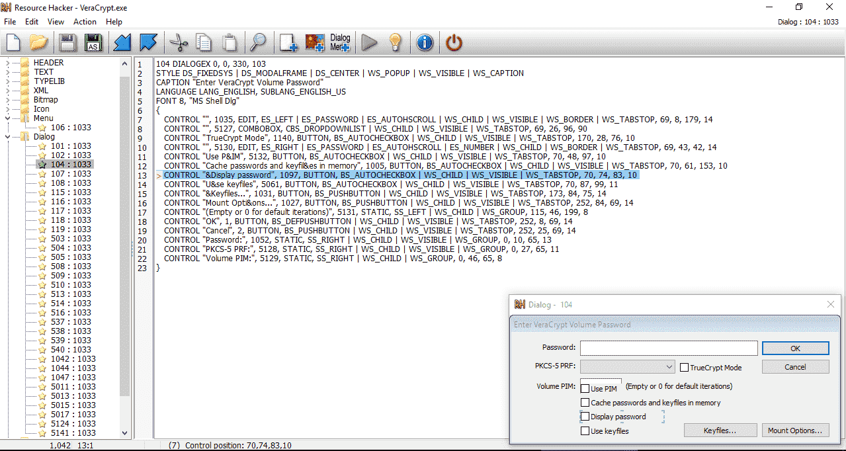
Task: Select tree item 503 : 1033
Action: pyautogui.click(x=71, y=239)
